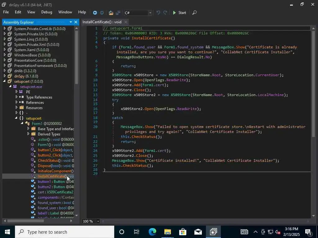Click the code editor vertical scrollbar
This screenshot has width=318, height=238.
313,84
